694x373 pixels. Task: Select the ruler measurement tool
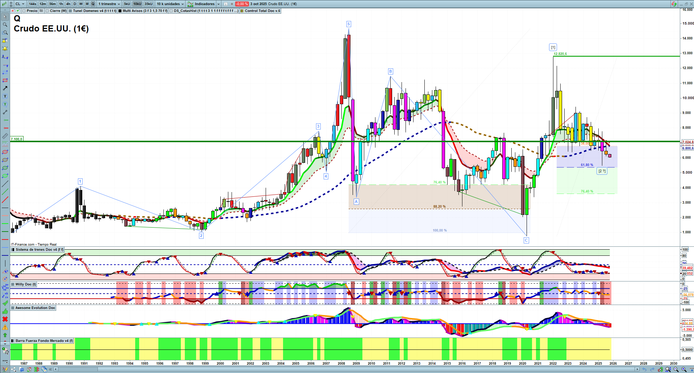5,136
